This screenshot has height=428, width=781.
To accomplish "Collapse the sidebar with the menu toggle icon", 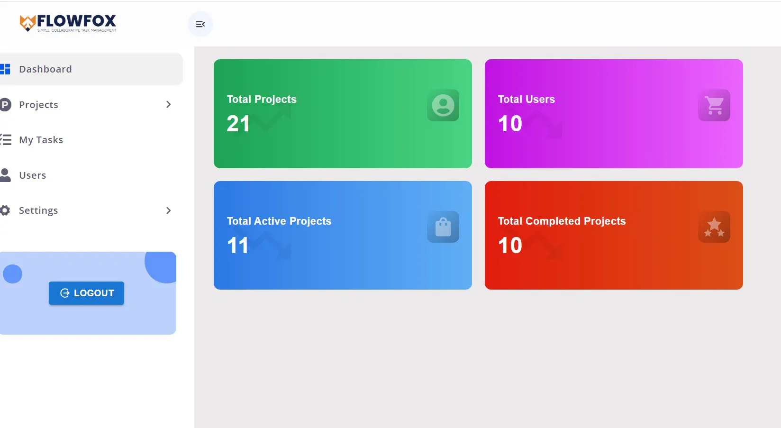I will pyautogui.click(x=200, y=24).
